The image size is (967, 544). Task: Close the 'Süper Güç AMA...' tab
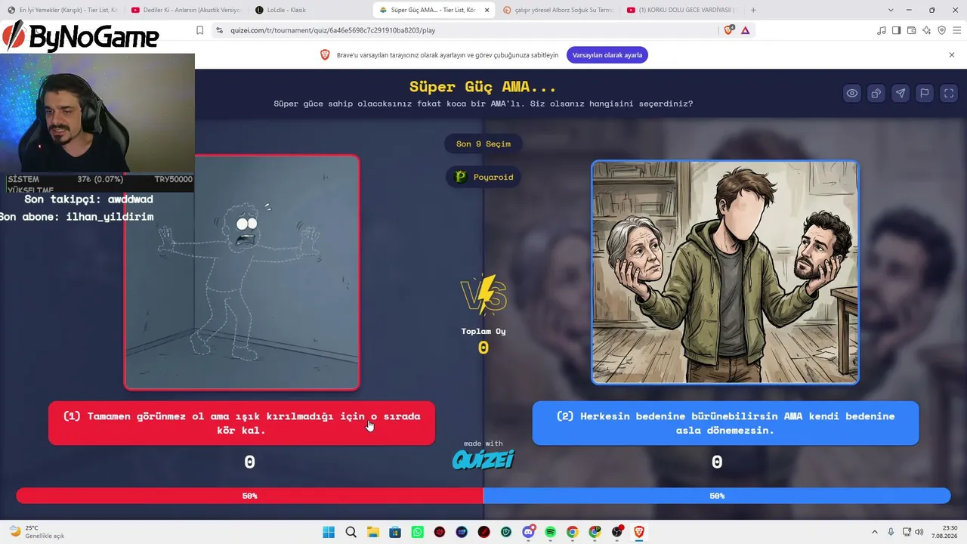(487, 10)
